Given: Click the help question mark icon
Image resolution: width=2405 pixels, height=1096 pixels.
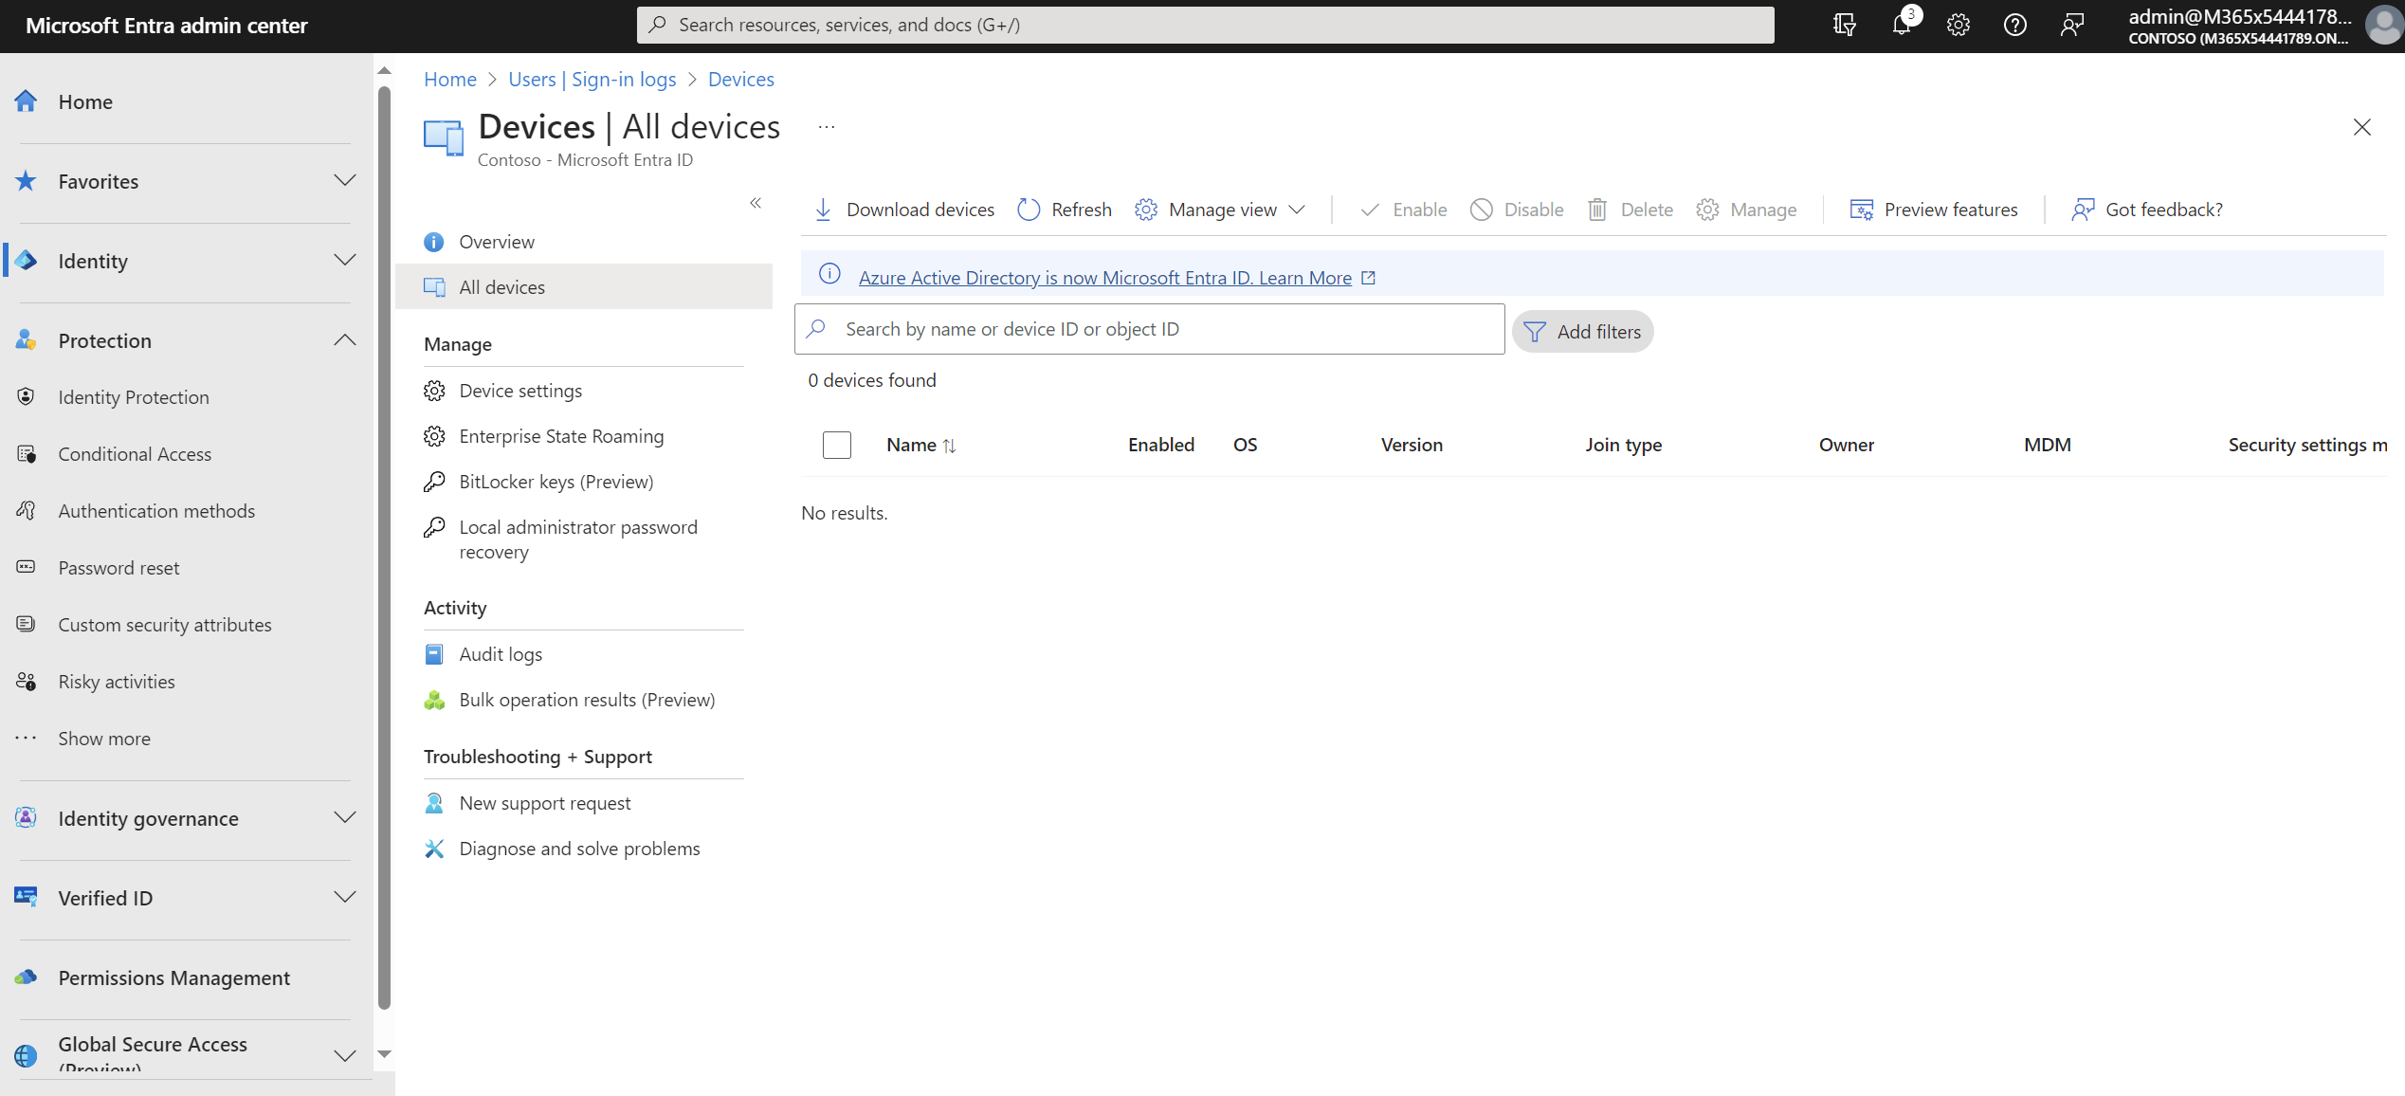Looking at the screenshot, I should click(2015, 25).
